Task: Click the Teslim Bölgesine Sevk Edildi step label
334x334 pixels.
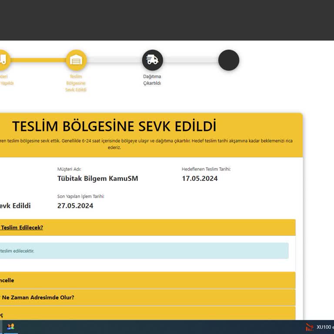Action: pyautogui.click(x=76, y=83)
